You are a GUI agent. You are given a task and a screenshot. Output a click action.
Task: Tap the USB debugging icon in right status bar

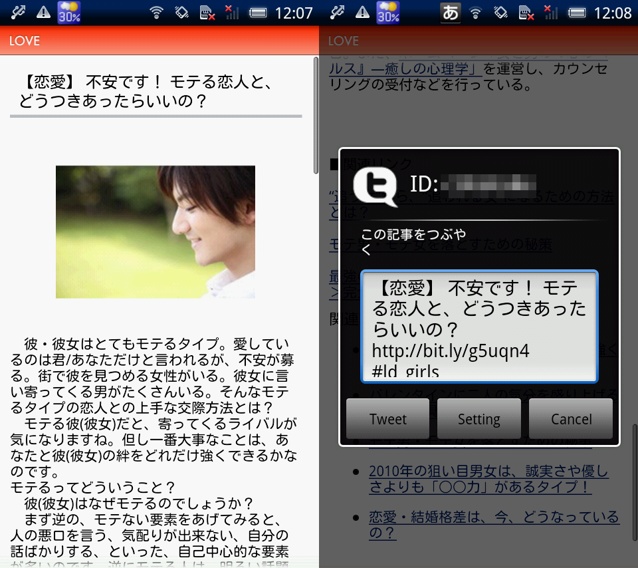pos(337,13)
